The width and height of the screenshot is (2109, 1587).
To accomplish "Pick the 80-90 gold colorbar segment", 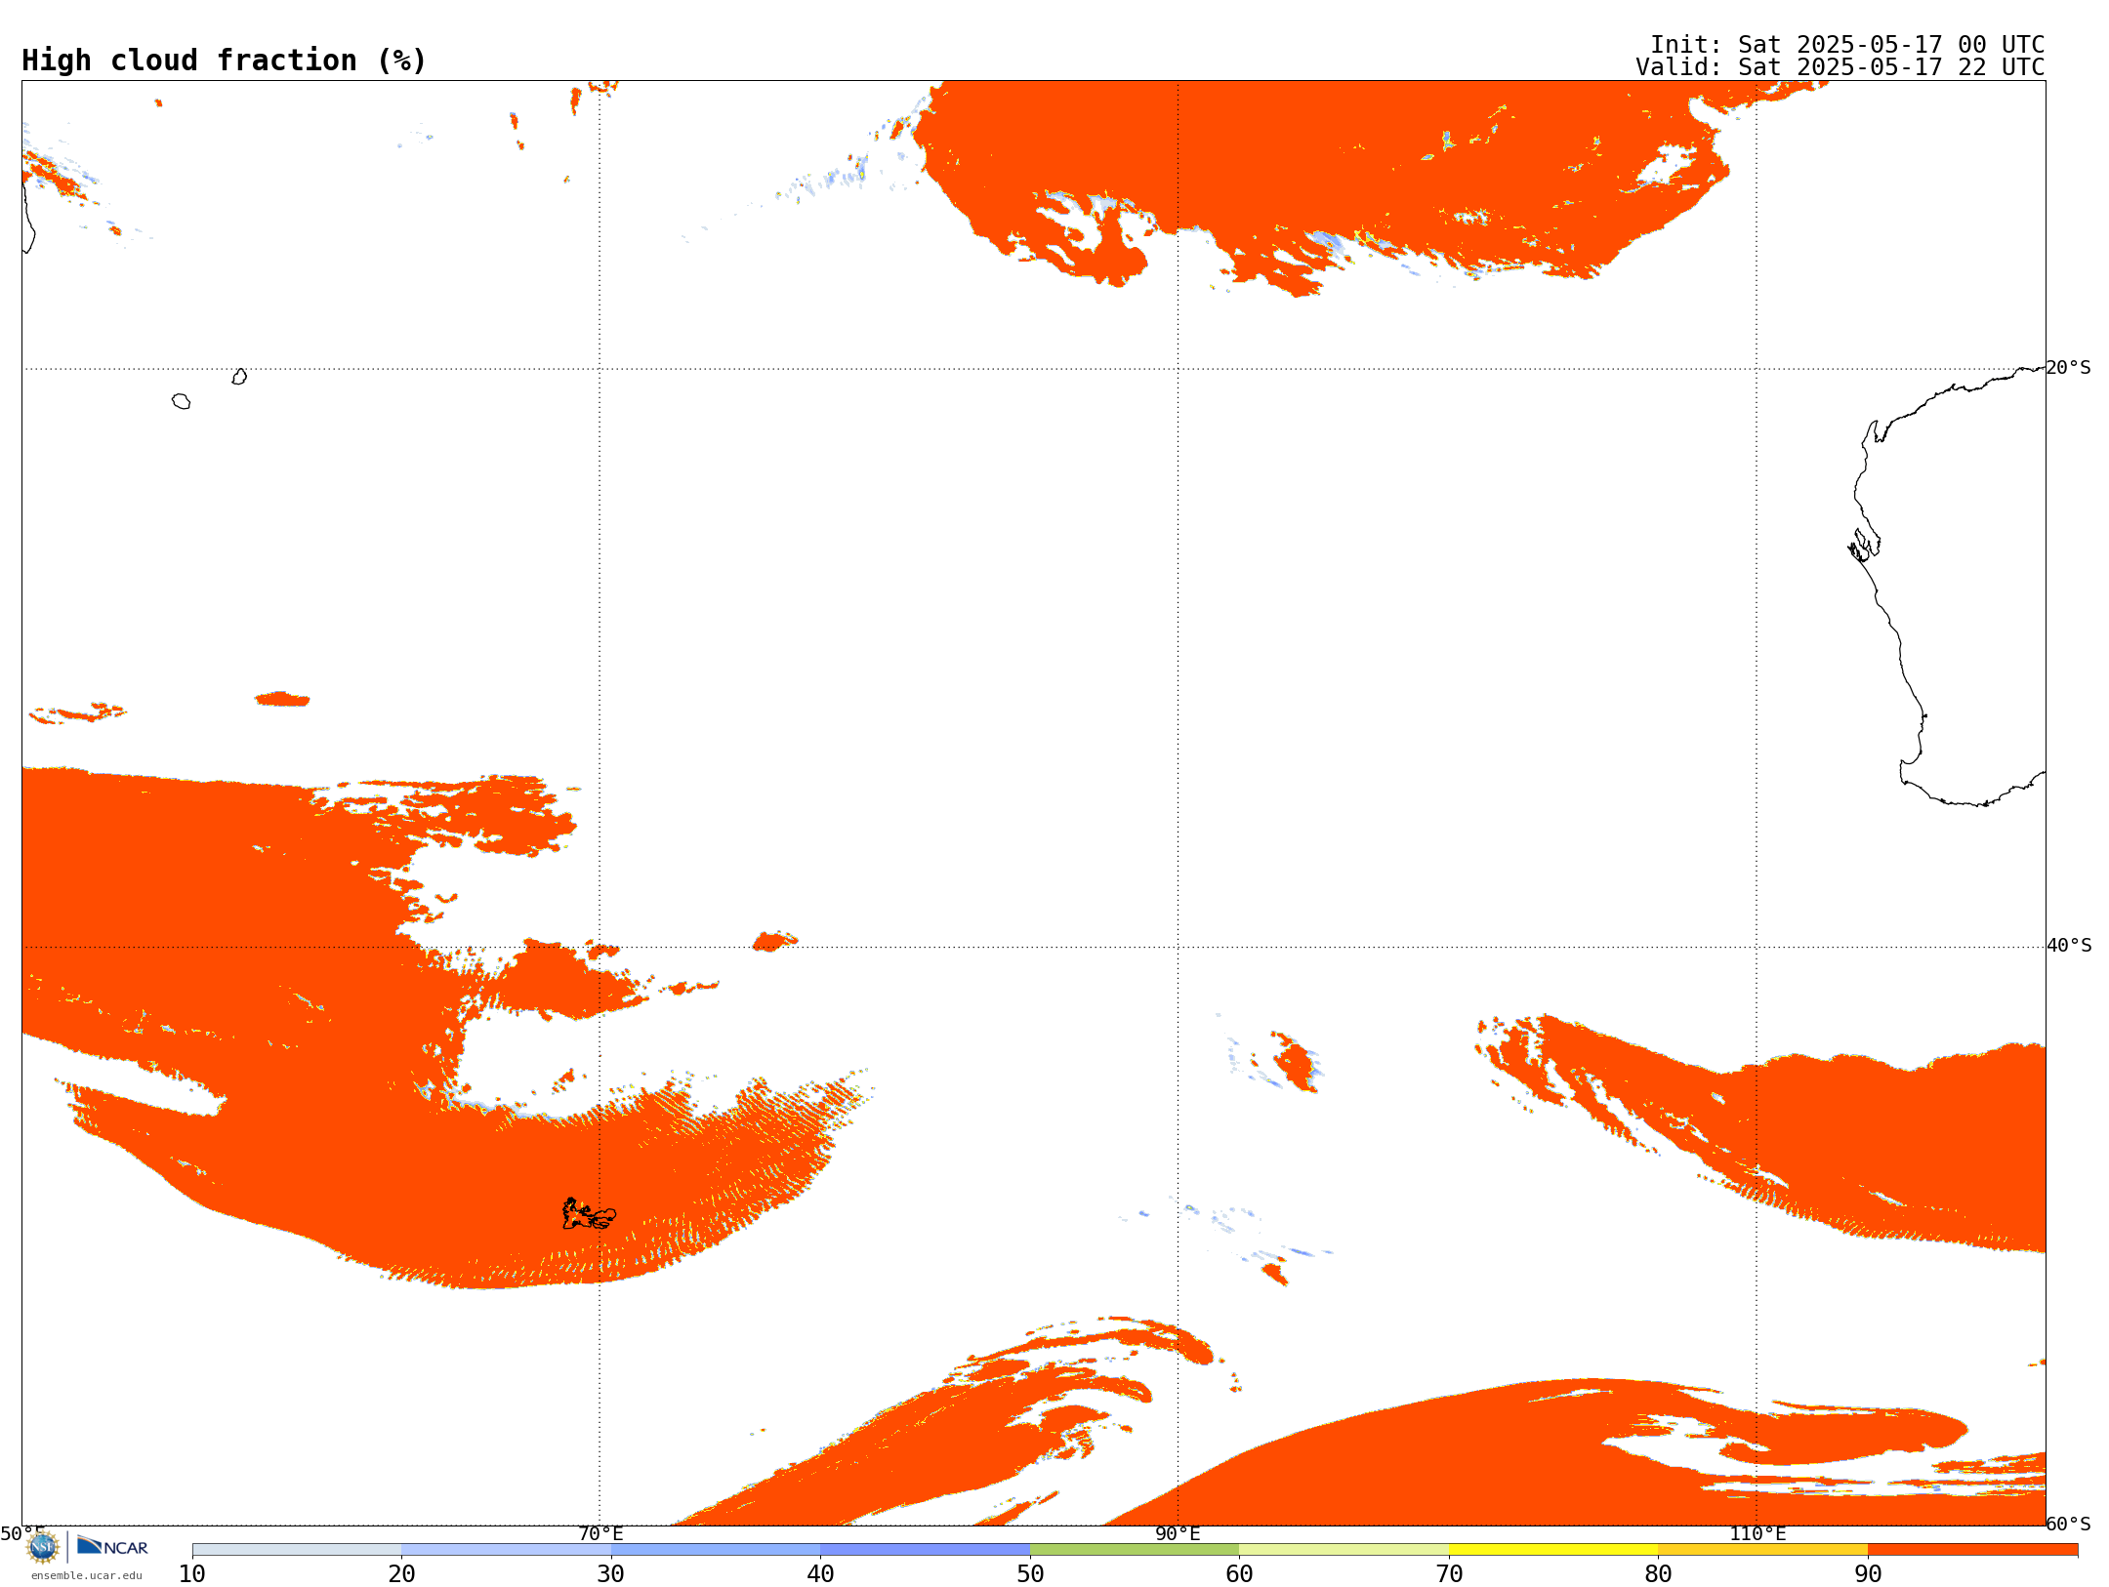I will (x=1763, y=1550).
